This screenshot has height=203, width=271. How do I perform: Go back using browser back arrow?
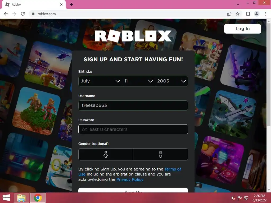tap(6, 14)
